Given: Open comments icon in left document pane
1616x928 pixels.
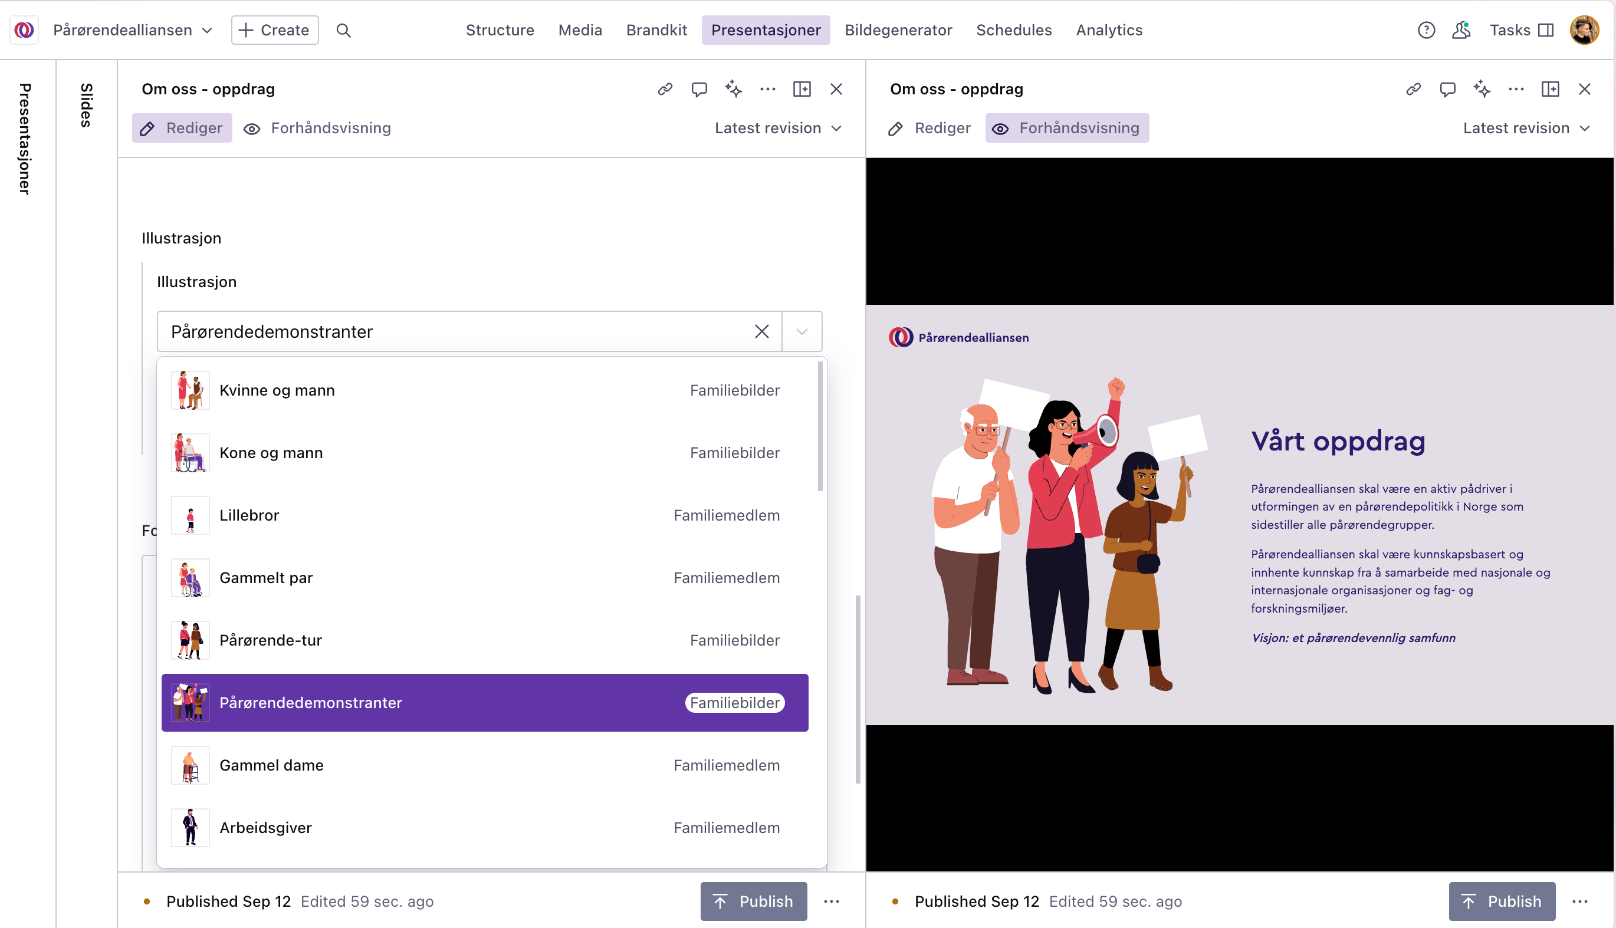Looking at the screenshot, I should pyautogui.click(x=699, y=89).
